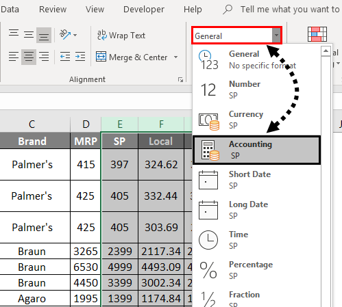Viewport: 342px width, 307px height.
Task: Open the number format dropdown arrow
Action: click(x=276, y=36)
